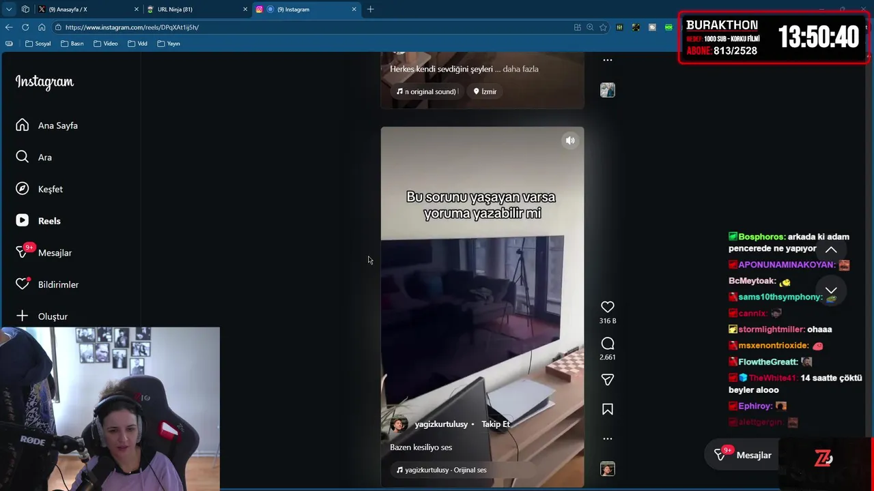This screenshot has width=874, height=491.
Task: Open audio thumbnail beside the İzmir reel
Action: 608,90
